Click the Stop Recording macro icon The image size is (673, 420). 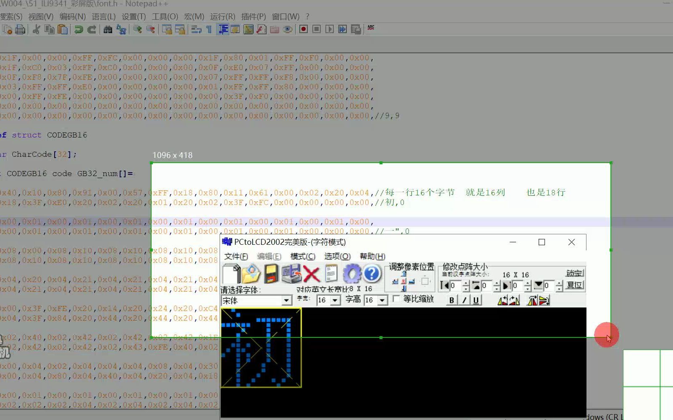pos(317,29)
